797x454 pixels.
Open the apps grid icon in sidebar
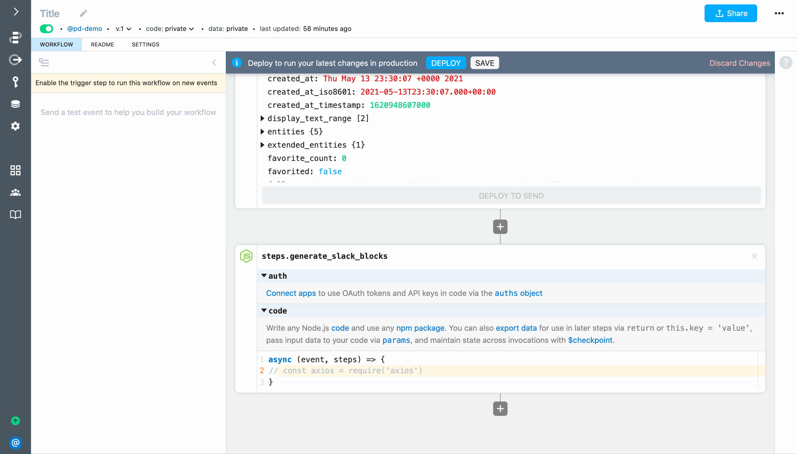[15, 170]
